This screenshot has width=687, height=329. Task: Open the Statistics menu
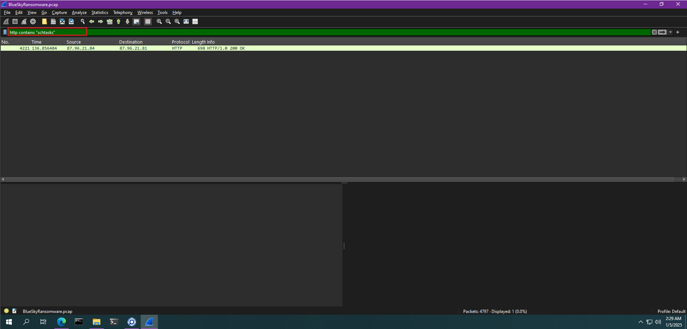pyautogui.click(x=100, y=13)
